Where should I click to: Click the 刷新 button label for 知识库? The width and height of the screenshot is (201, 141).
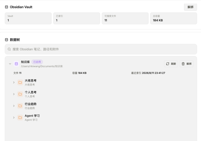click(174, 64)
